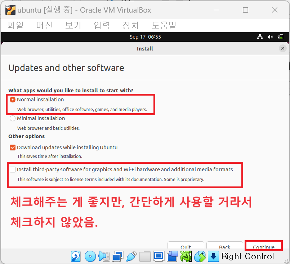This screenshot has height=264, width=290.
Task: Click the shared folders status icon
Action: coord(145,256)
